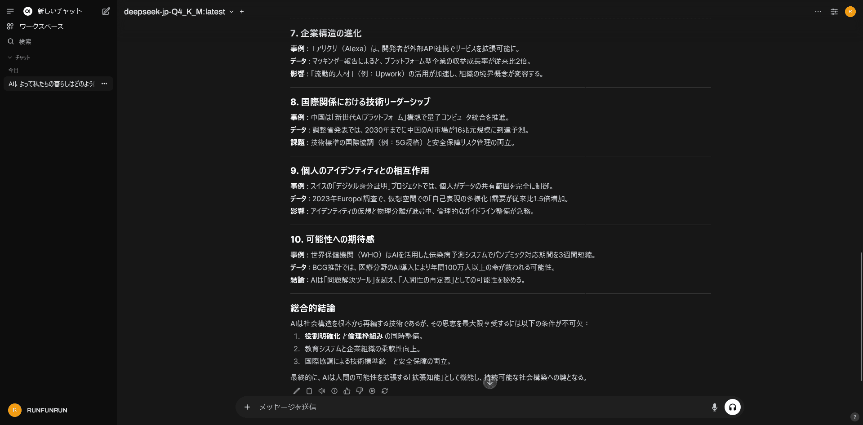Viewport: 863px width, 425px height.
Task: Click list item 国際協調による技術標準統一
Action: pos(378,361)
